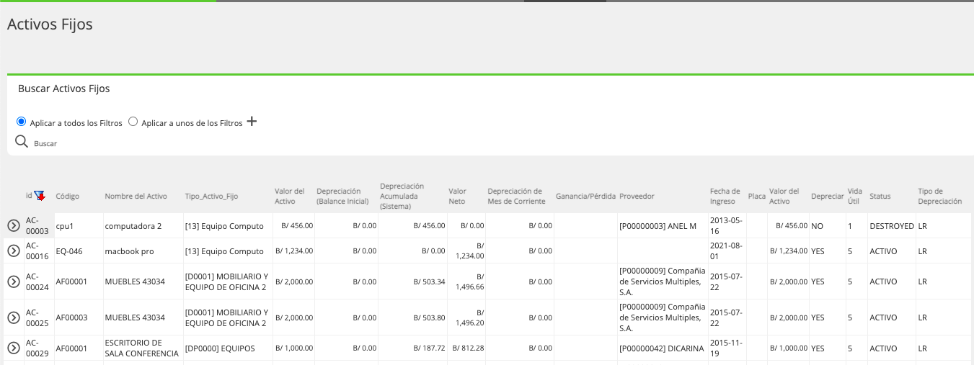The height and width of the screenshot is (365, 974).
Task: Click the code cell cpu1
Action: tap(65, 226)
